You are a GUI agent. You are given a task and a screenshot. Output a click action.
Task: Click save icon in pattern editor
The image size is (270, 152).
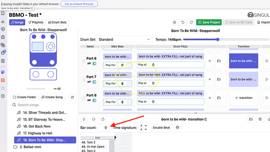[260, 119]
